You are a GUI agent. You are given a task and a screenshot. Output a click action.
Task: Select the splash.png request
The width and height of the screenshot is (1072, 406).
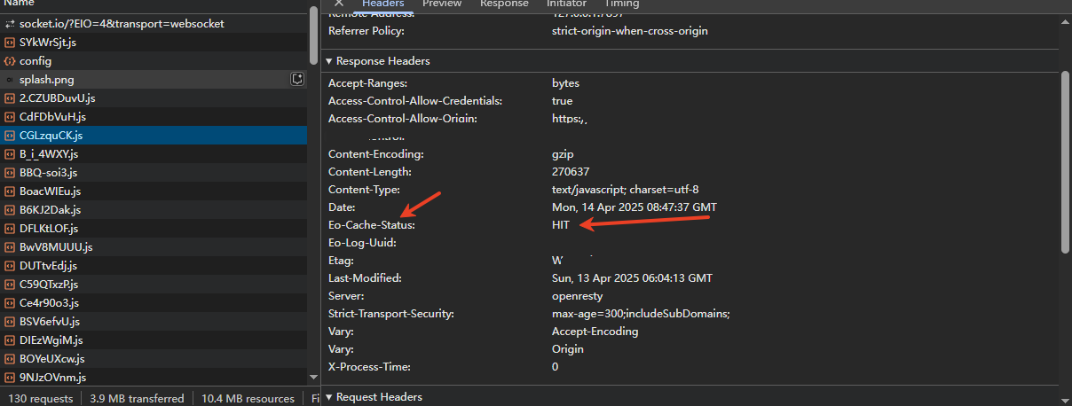point(154,80)
